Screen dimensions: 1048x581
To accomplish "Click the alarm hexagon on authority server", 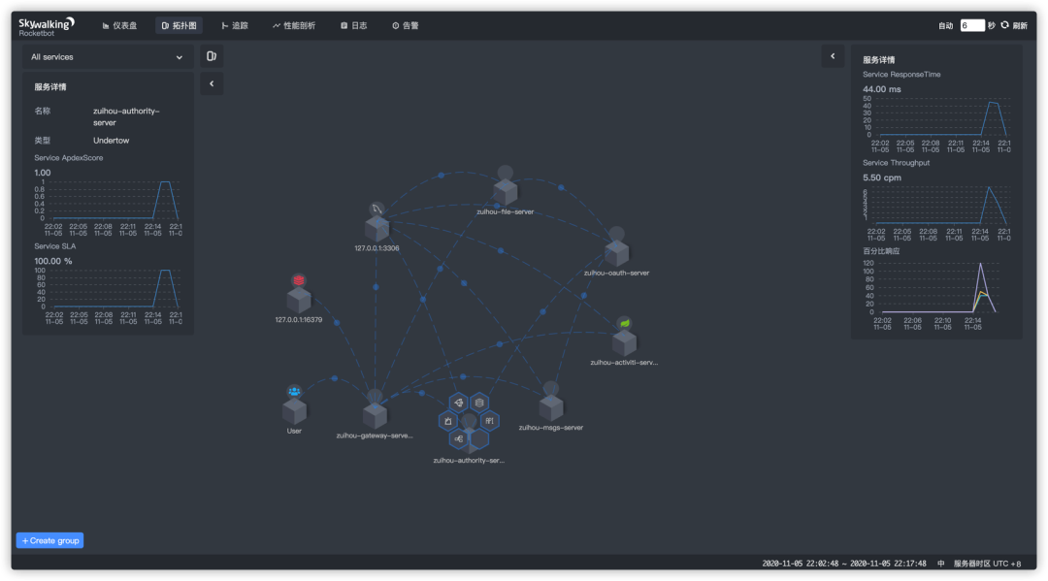I will click(x=448, y=421).
